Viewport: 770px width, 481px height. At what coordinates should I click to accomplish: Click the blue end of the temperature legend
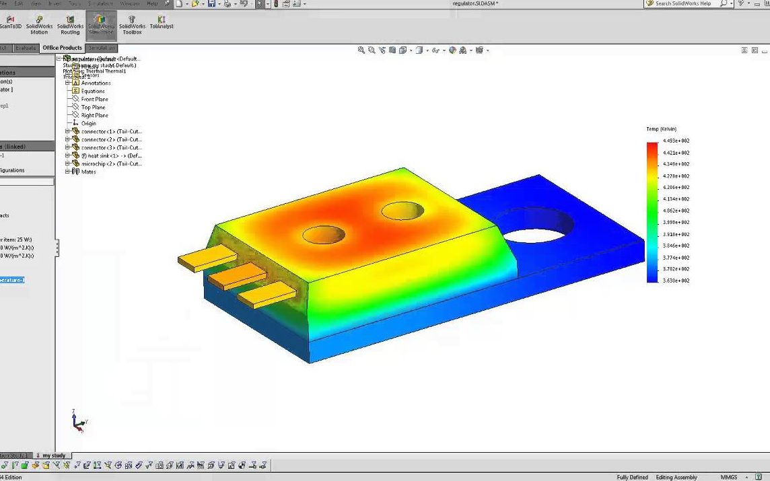[x=652, y=278]
